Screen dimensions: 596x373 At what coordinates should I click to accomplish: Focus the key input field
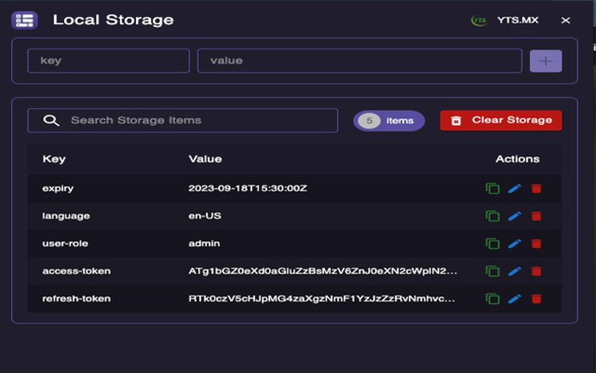click(x=108, y=60)
